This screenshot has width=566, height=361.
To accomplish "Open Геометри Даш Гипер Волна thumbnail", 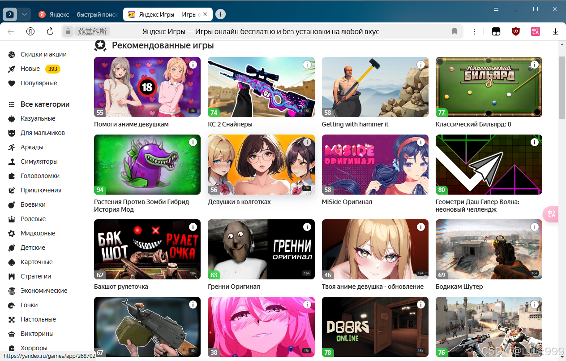I will 489,165.
